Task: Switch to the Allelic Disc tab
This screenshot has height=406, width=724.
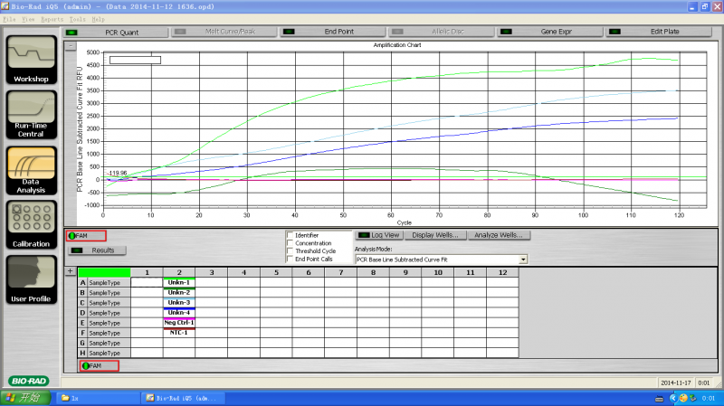Action: [x=442, y=32]
